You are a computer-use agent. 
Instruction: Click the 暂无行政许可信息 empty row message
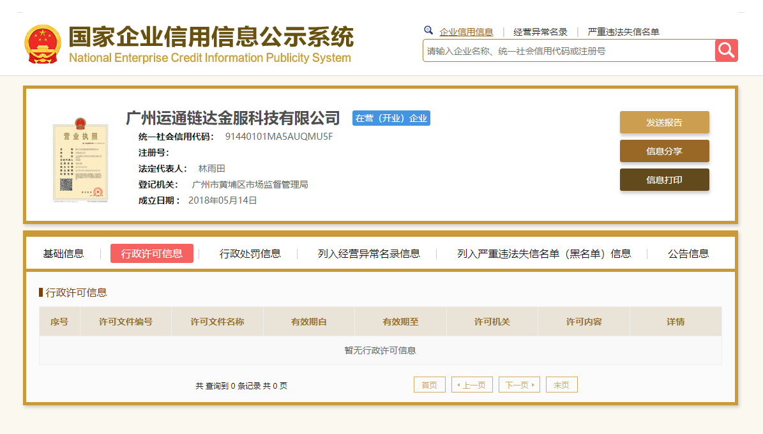pyautogui.click(x=380, y=350)
